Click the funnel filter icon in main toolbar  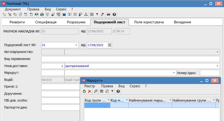tap(97, 15)
